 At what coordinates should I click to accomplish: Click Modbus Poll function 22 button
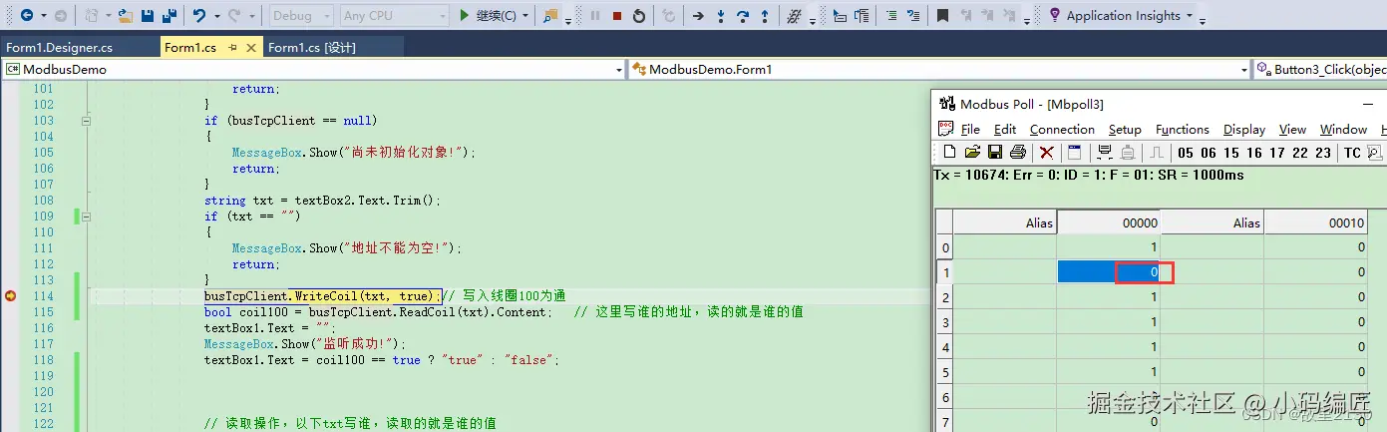(1300, 153)
